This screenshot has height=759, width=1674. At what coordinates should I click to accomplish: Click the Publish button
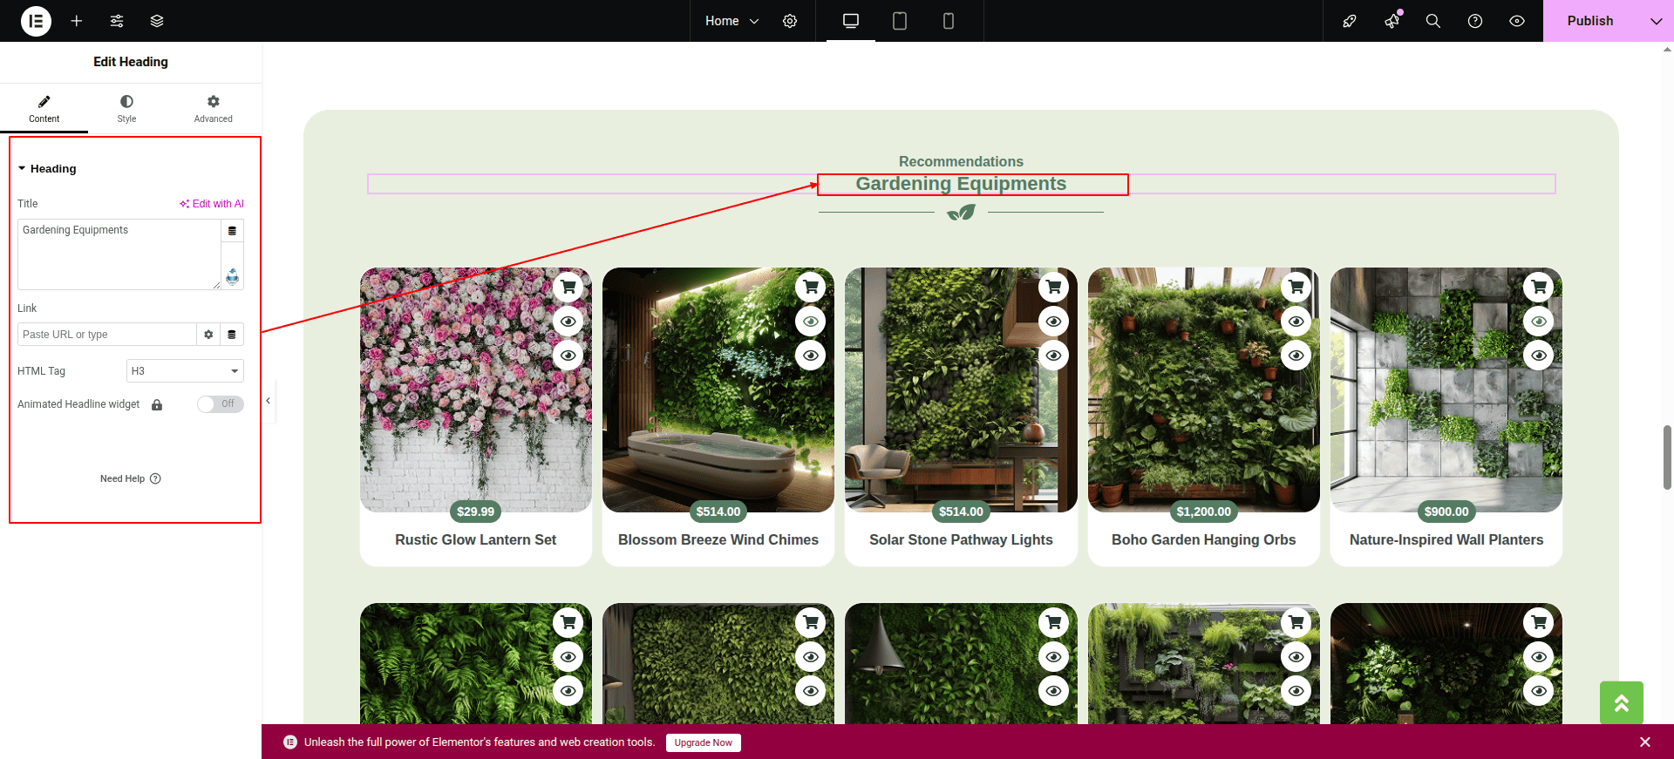point(1590,21)
